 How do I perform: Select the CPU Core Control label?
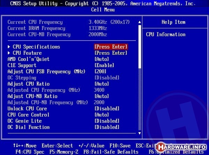tap(29, 115)
